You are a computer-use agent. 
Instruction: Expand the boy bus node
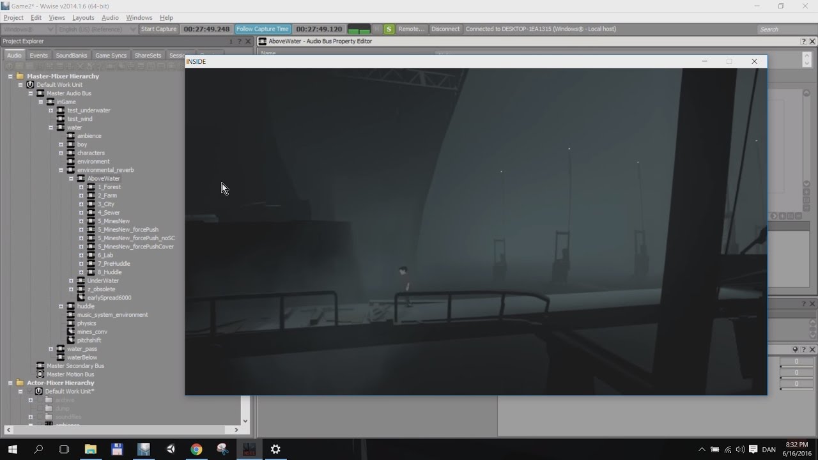click(61, 144)
